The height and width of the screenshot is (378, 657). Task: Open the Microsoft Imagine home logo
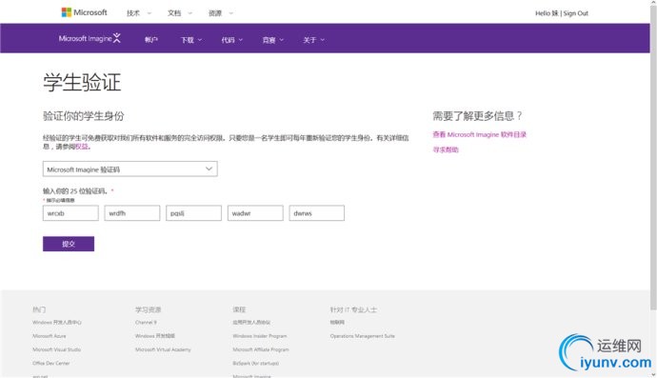pyautogui.click(x=90, y=38)
